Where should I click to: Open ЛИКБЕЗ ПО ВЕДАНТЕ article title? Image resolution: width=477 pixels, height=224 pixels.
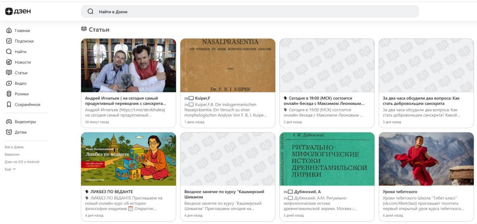point(109,192)
